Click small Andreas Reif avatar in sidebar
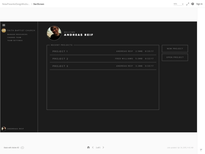This screenshot has height=154, width=205. click(x=4, y=129)
